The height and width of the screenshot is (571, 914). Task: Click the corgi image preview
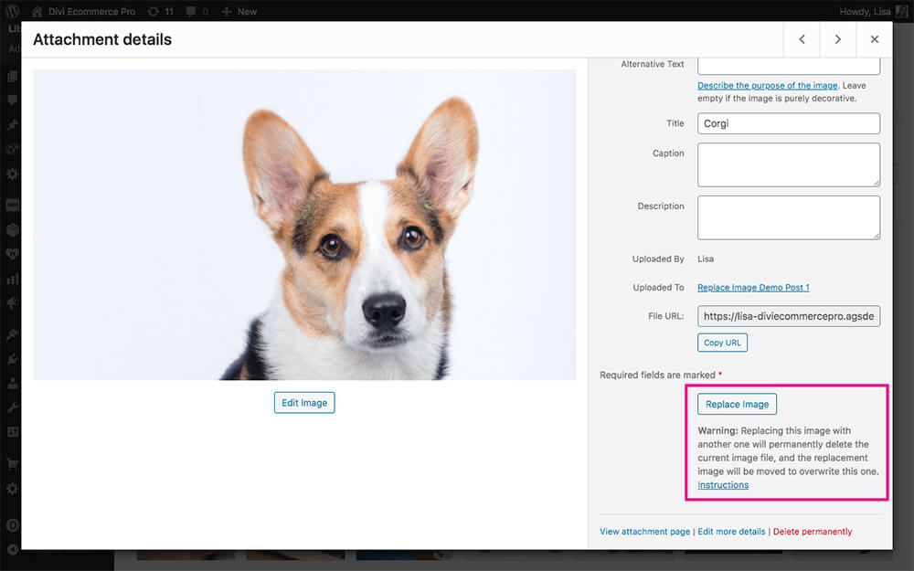tap(304, 225)
